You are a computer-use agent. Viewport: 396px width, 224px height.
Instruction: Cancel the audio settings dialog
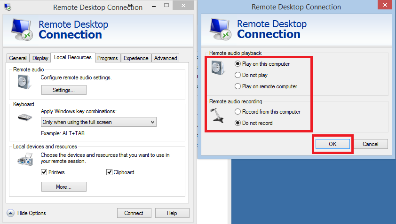point(371,144)
